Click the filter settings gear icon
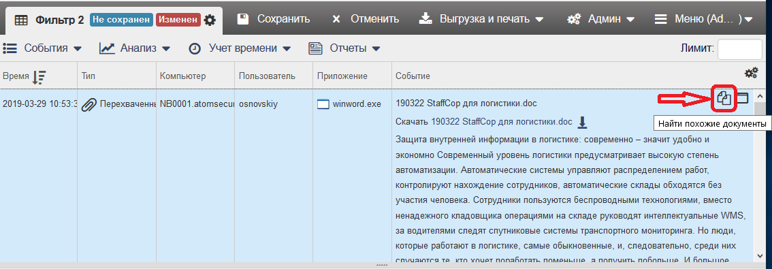 tap(210, 20)
